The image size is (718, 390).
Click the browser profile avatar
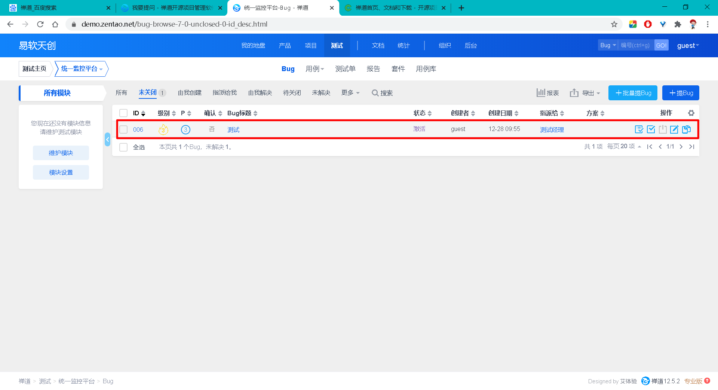pyautogui.click(x=693, y=24)
